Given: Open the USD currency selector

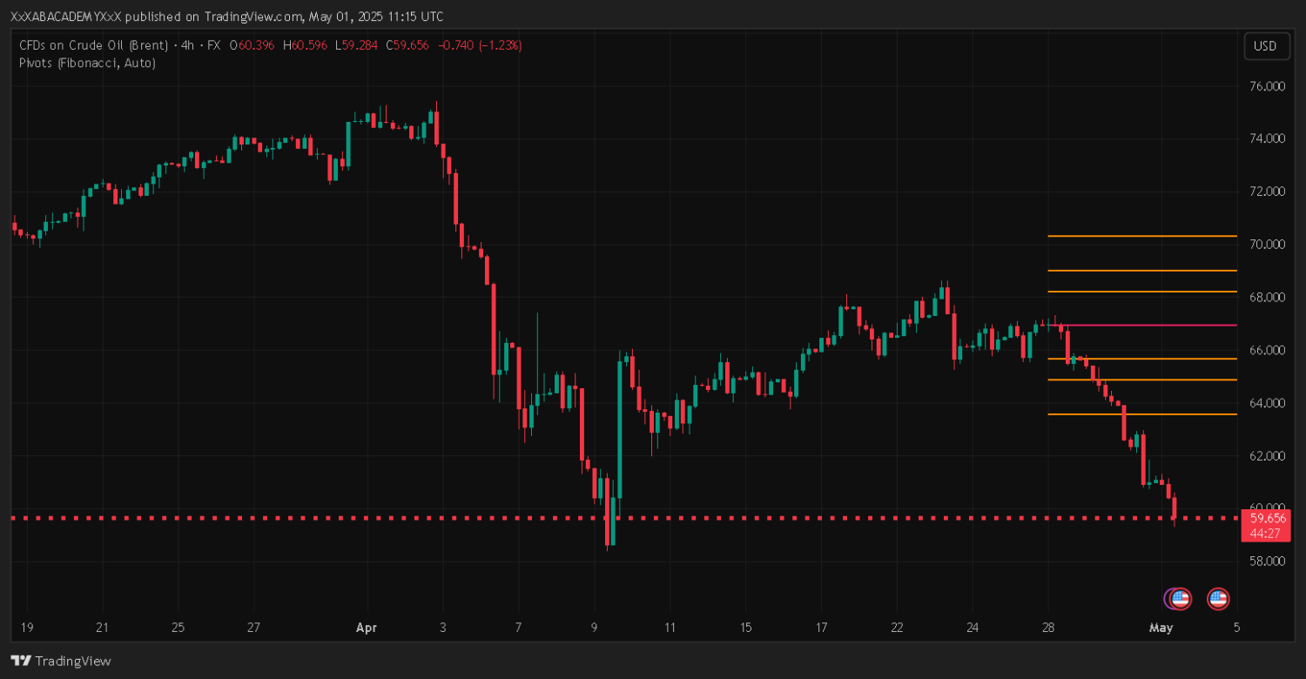Looking at the screenshot, I should (x=1265, y=46).
